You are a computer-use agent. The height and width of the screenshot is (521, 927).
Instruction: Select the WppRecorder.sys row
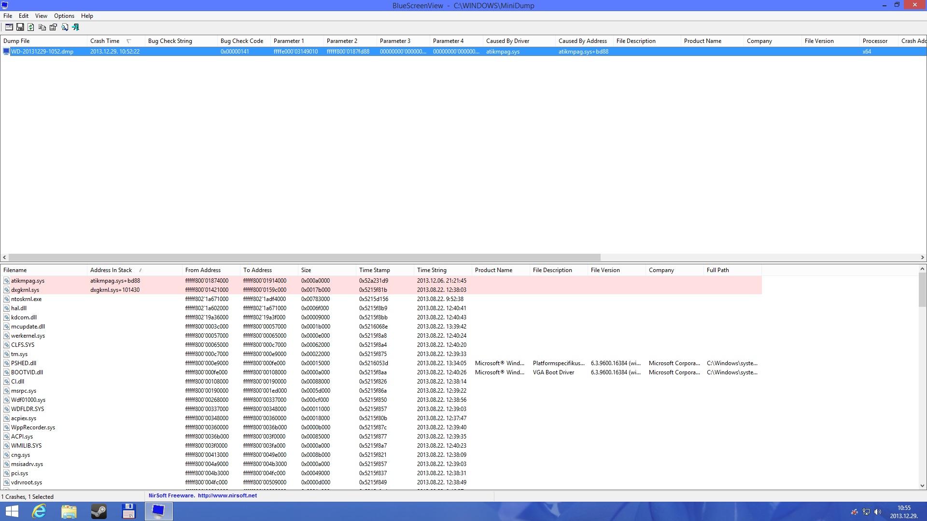click(x=381, y=427)
